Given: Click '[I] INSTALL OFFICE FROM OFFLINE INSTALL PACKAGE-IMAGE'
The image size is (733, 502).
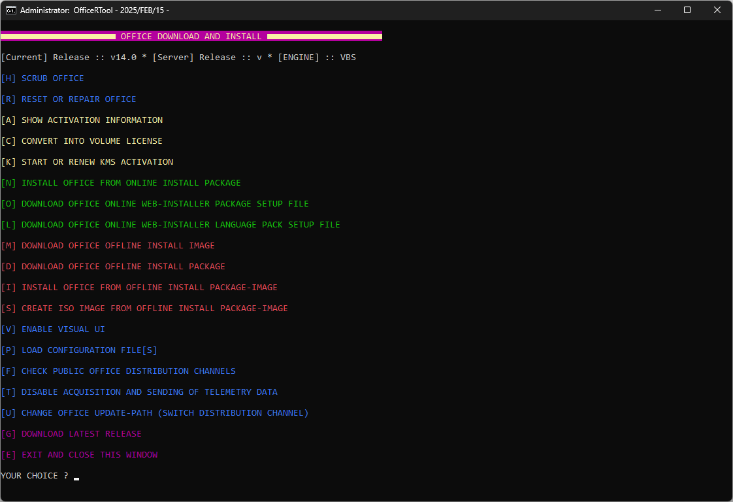Looking at the screenshot, I should click(139, 288).
